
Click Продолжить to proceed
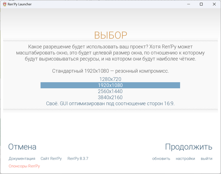[188, 147]
